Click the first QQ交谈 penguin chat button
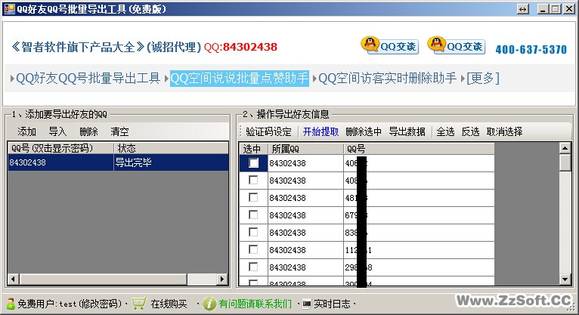 click(x=389, y=45)
